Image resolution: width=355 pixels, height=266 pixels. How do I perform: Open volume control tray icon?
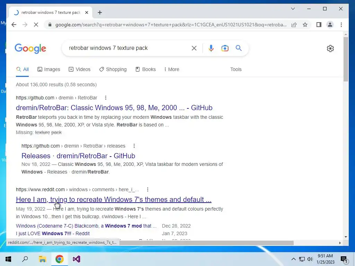point(310,259)
